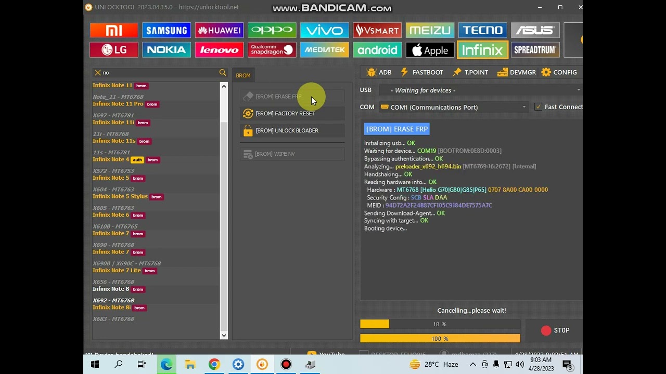
Task: Open the CONFIG settings
Action: (559, 72)
